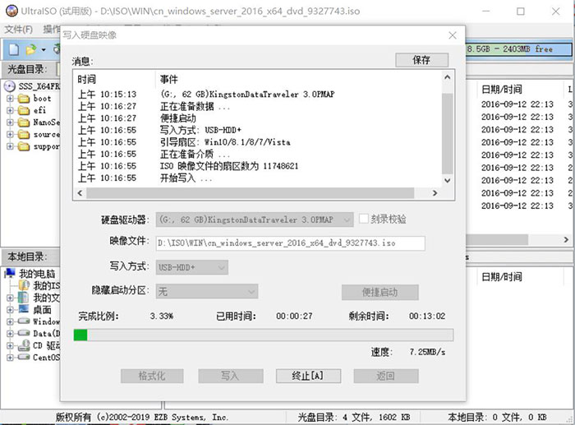The height and width of the screenshot is (425, 575).
Task: Click the 格式化 format button
Action: click(152, 376)
